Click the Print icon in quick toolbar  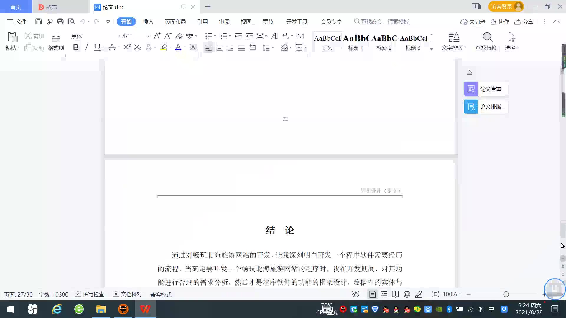(x=60, y=21)
